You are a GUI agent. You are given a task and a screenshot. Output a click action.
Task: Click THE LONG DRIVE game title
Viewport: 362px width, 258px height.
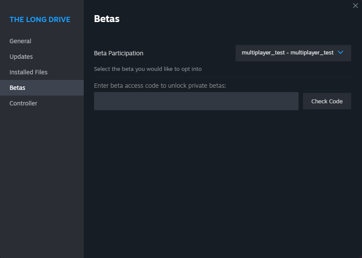40,19
